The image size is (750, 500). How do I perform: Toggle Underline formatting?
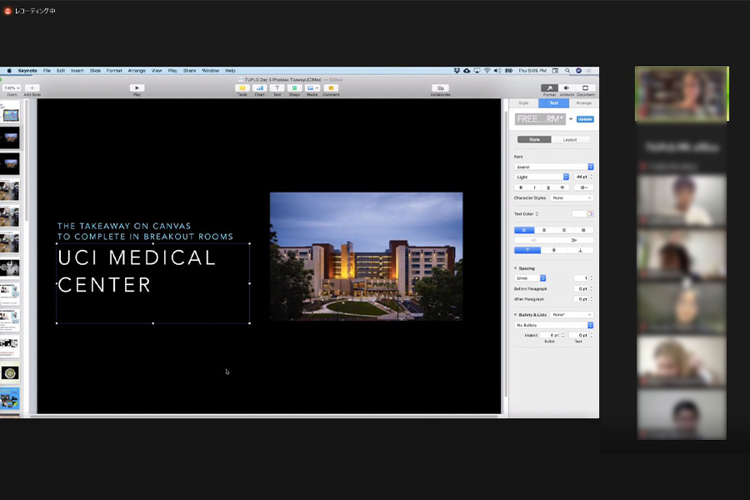click(x=548, y=187)
